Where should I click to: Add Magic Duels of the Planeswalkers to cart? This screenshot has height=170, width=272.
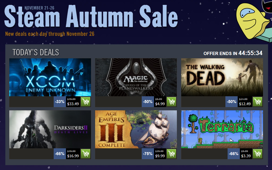coord(171,102)
